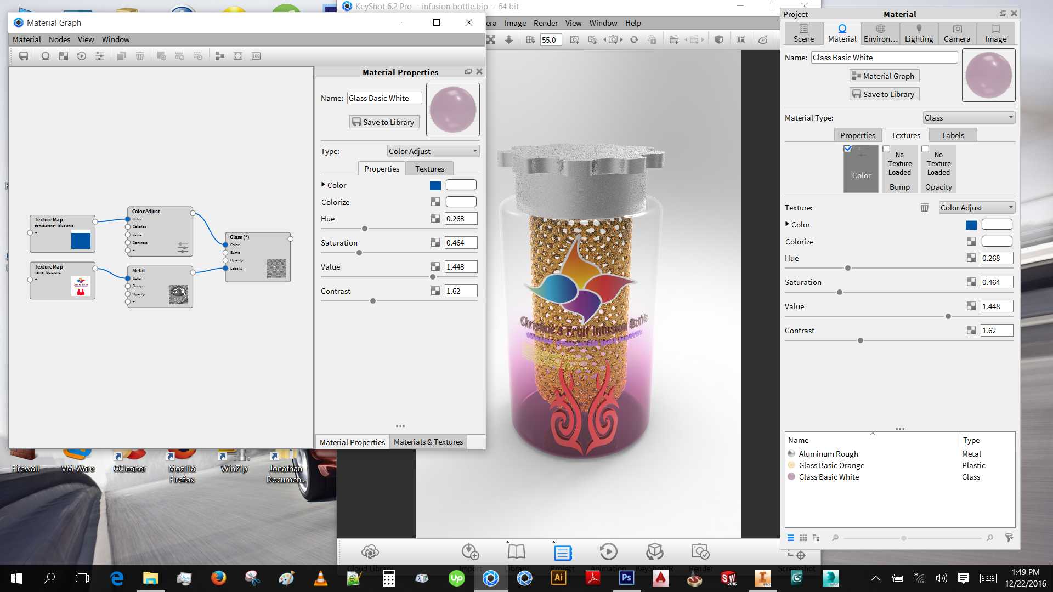Image resolution: width=1053 pixels, height=592 pixels.
Task: Open Material menu in Material Graph
Action: click(x=26, y=39)
